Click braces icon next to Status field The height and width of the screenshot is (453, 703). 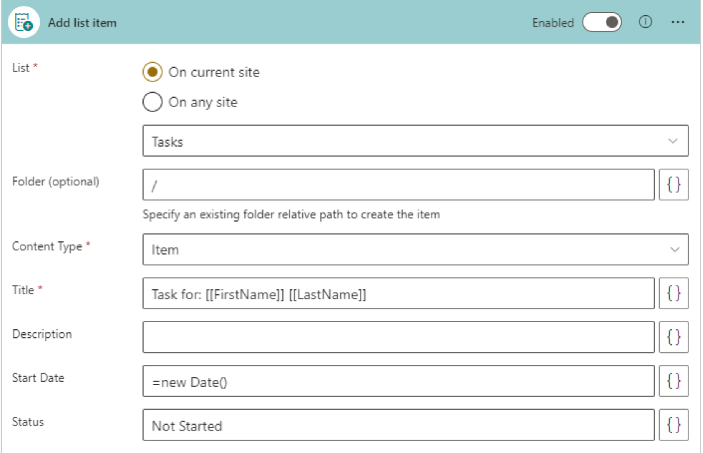click(x=673, y=425)
